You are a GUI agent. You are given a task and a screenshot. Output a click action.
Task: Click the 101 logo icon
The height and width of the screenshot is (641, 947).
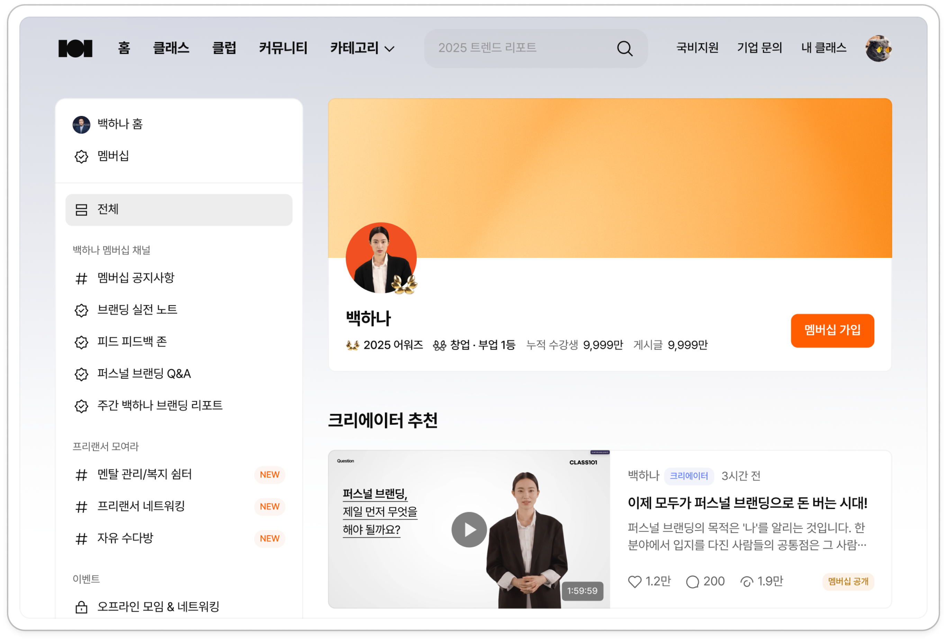pos(75,48)
